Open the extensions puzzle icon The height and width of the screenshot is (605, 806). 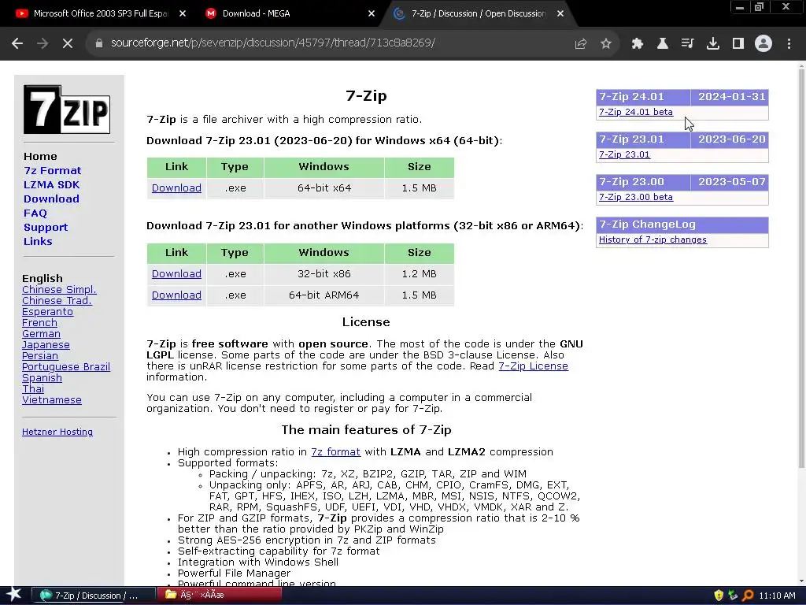click(x=638, y=43)
